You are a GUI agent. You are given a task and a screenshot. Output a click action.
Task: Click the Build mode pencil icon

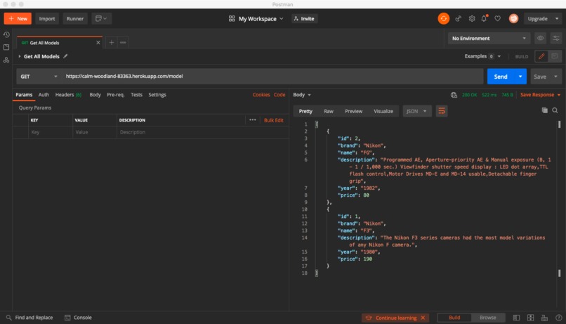tap(541, 56)
